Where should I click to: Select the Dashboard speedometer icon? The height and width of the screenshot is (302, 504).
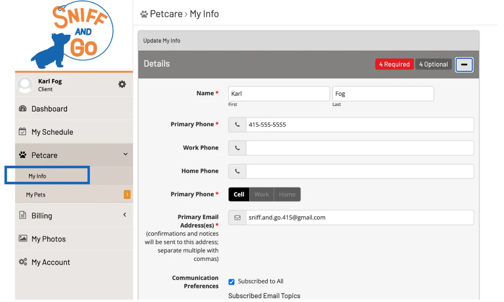tap(23, 108)
